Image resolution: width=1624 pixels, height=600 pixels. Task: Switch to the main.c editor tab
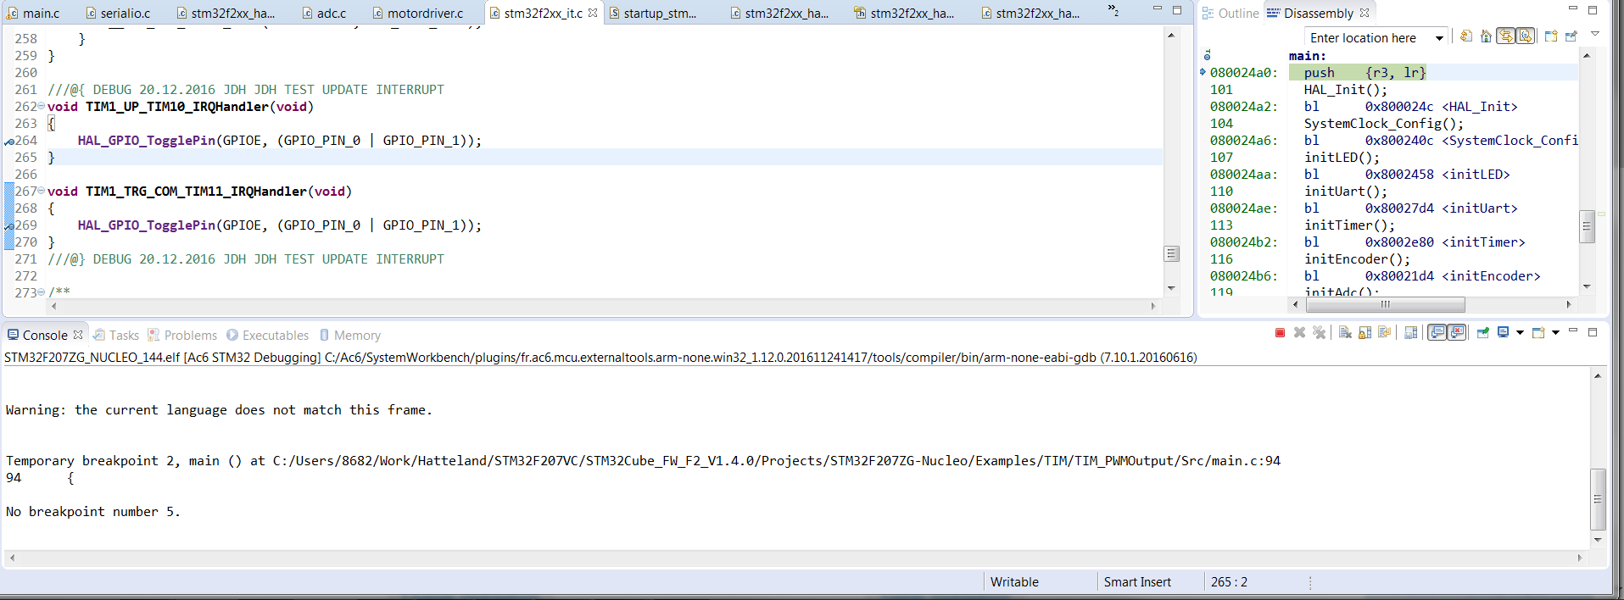[41, 14]
